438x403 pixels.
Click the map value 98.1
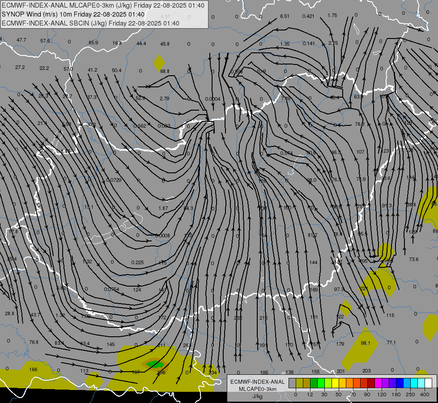click(x=366, y=343)
